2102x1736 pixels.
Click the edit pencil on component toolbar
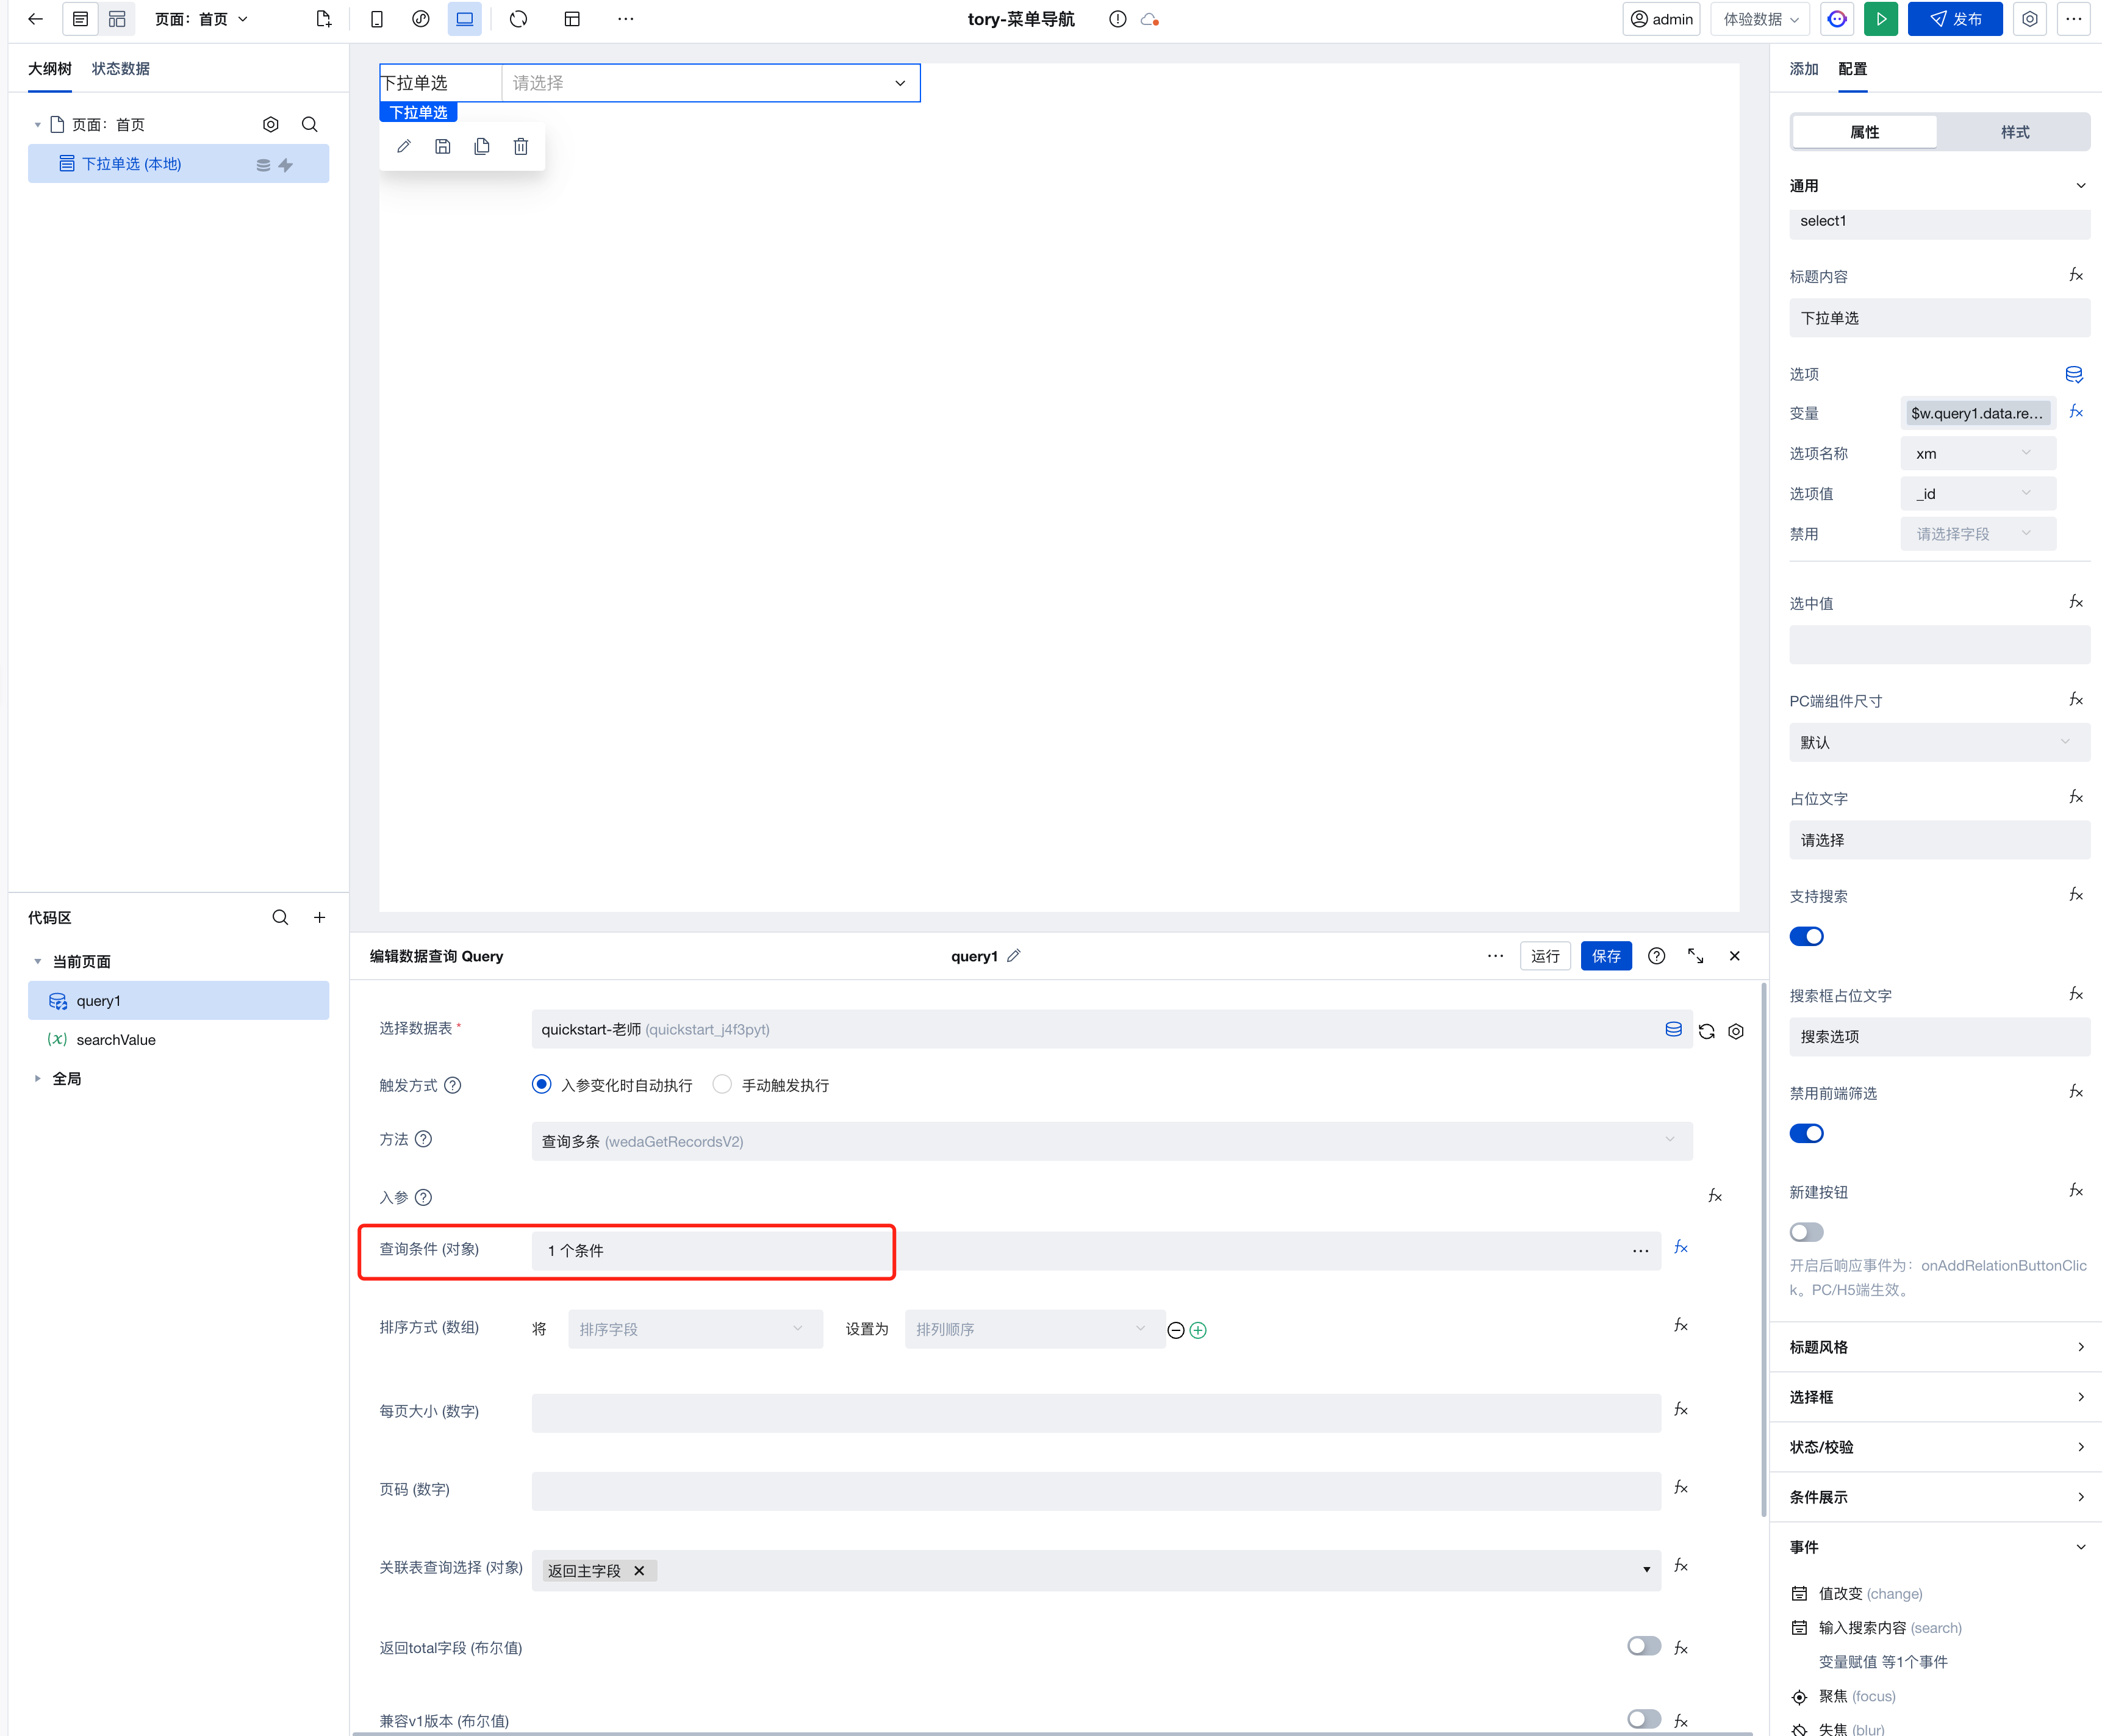(404, 146)
